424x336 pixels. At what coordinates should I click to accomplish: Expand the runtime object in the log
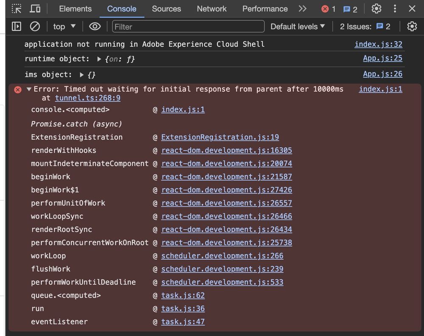click(99, 59)
